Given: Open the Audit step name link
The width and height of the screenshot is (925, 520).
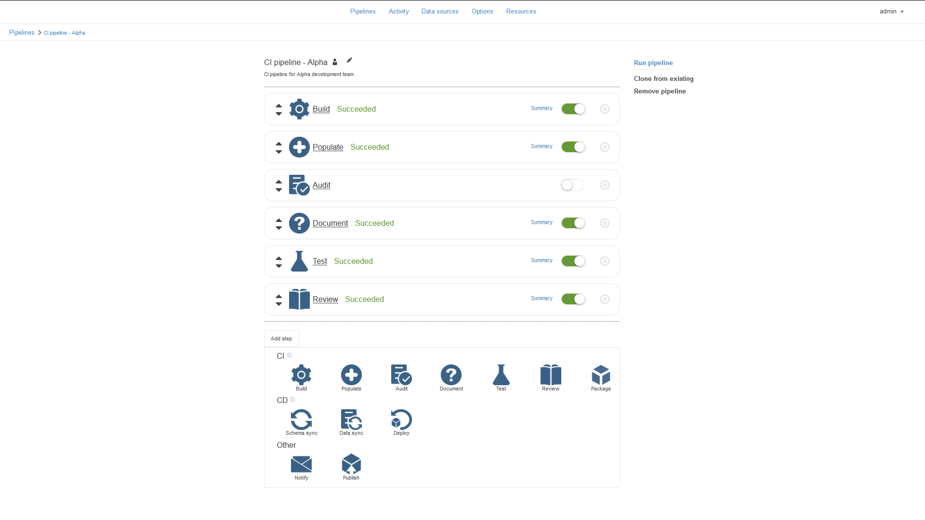Looking at the screenshot, I should pyautogui.click(x=321, y=185).
